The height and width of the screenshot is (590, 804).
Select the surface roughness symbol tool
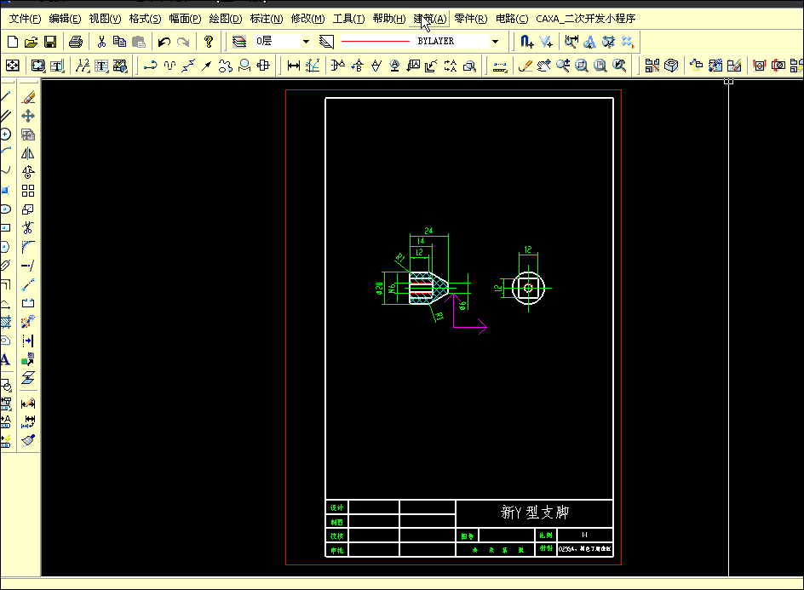point(376,66)
